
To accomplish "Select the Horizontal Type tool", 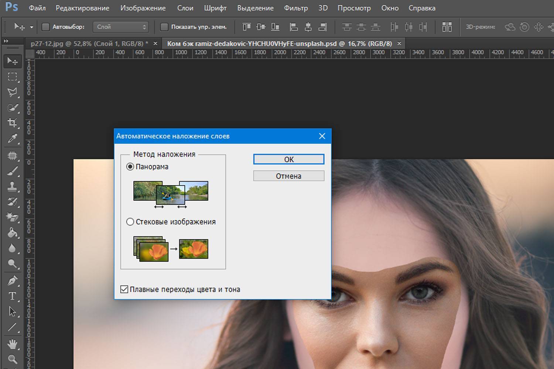I will point(13,296).
